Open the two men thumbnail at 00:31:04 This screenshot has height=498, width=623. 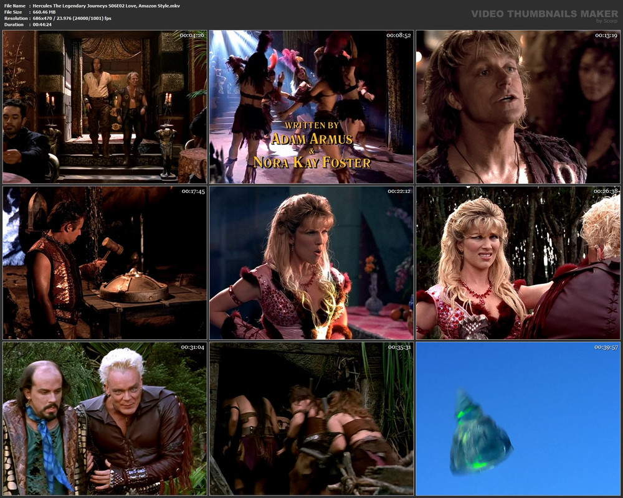[105, 418]
